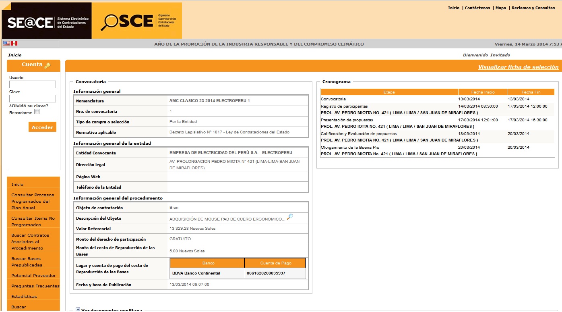This screenshot has width=562, height=312.
Task: Click the Valor Referencial label
Action: pos(94,229)
